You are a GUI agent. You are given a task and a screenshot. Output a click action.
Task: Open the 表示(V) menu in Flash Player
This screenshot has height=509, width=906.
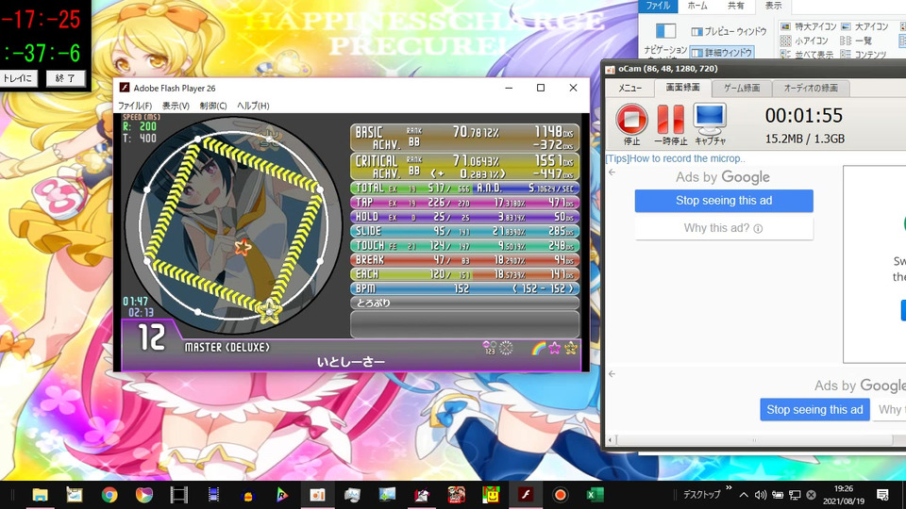click(176, 106)
